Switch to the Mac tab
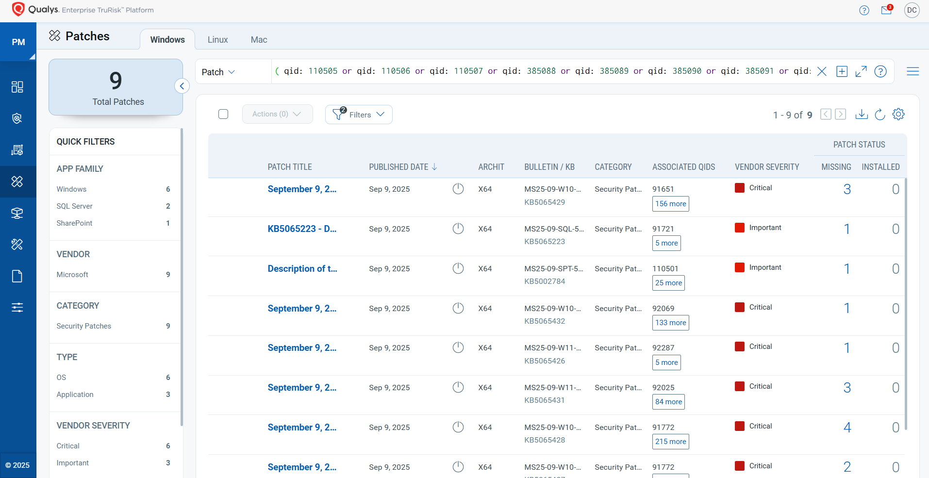 coord(259,40)
